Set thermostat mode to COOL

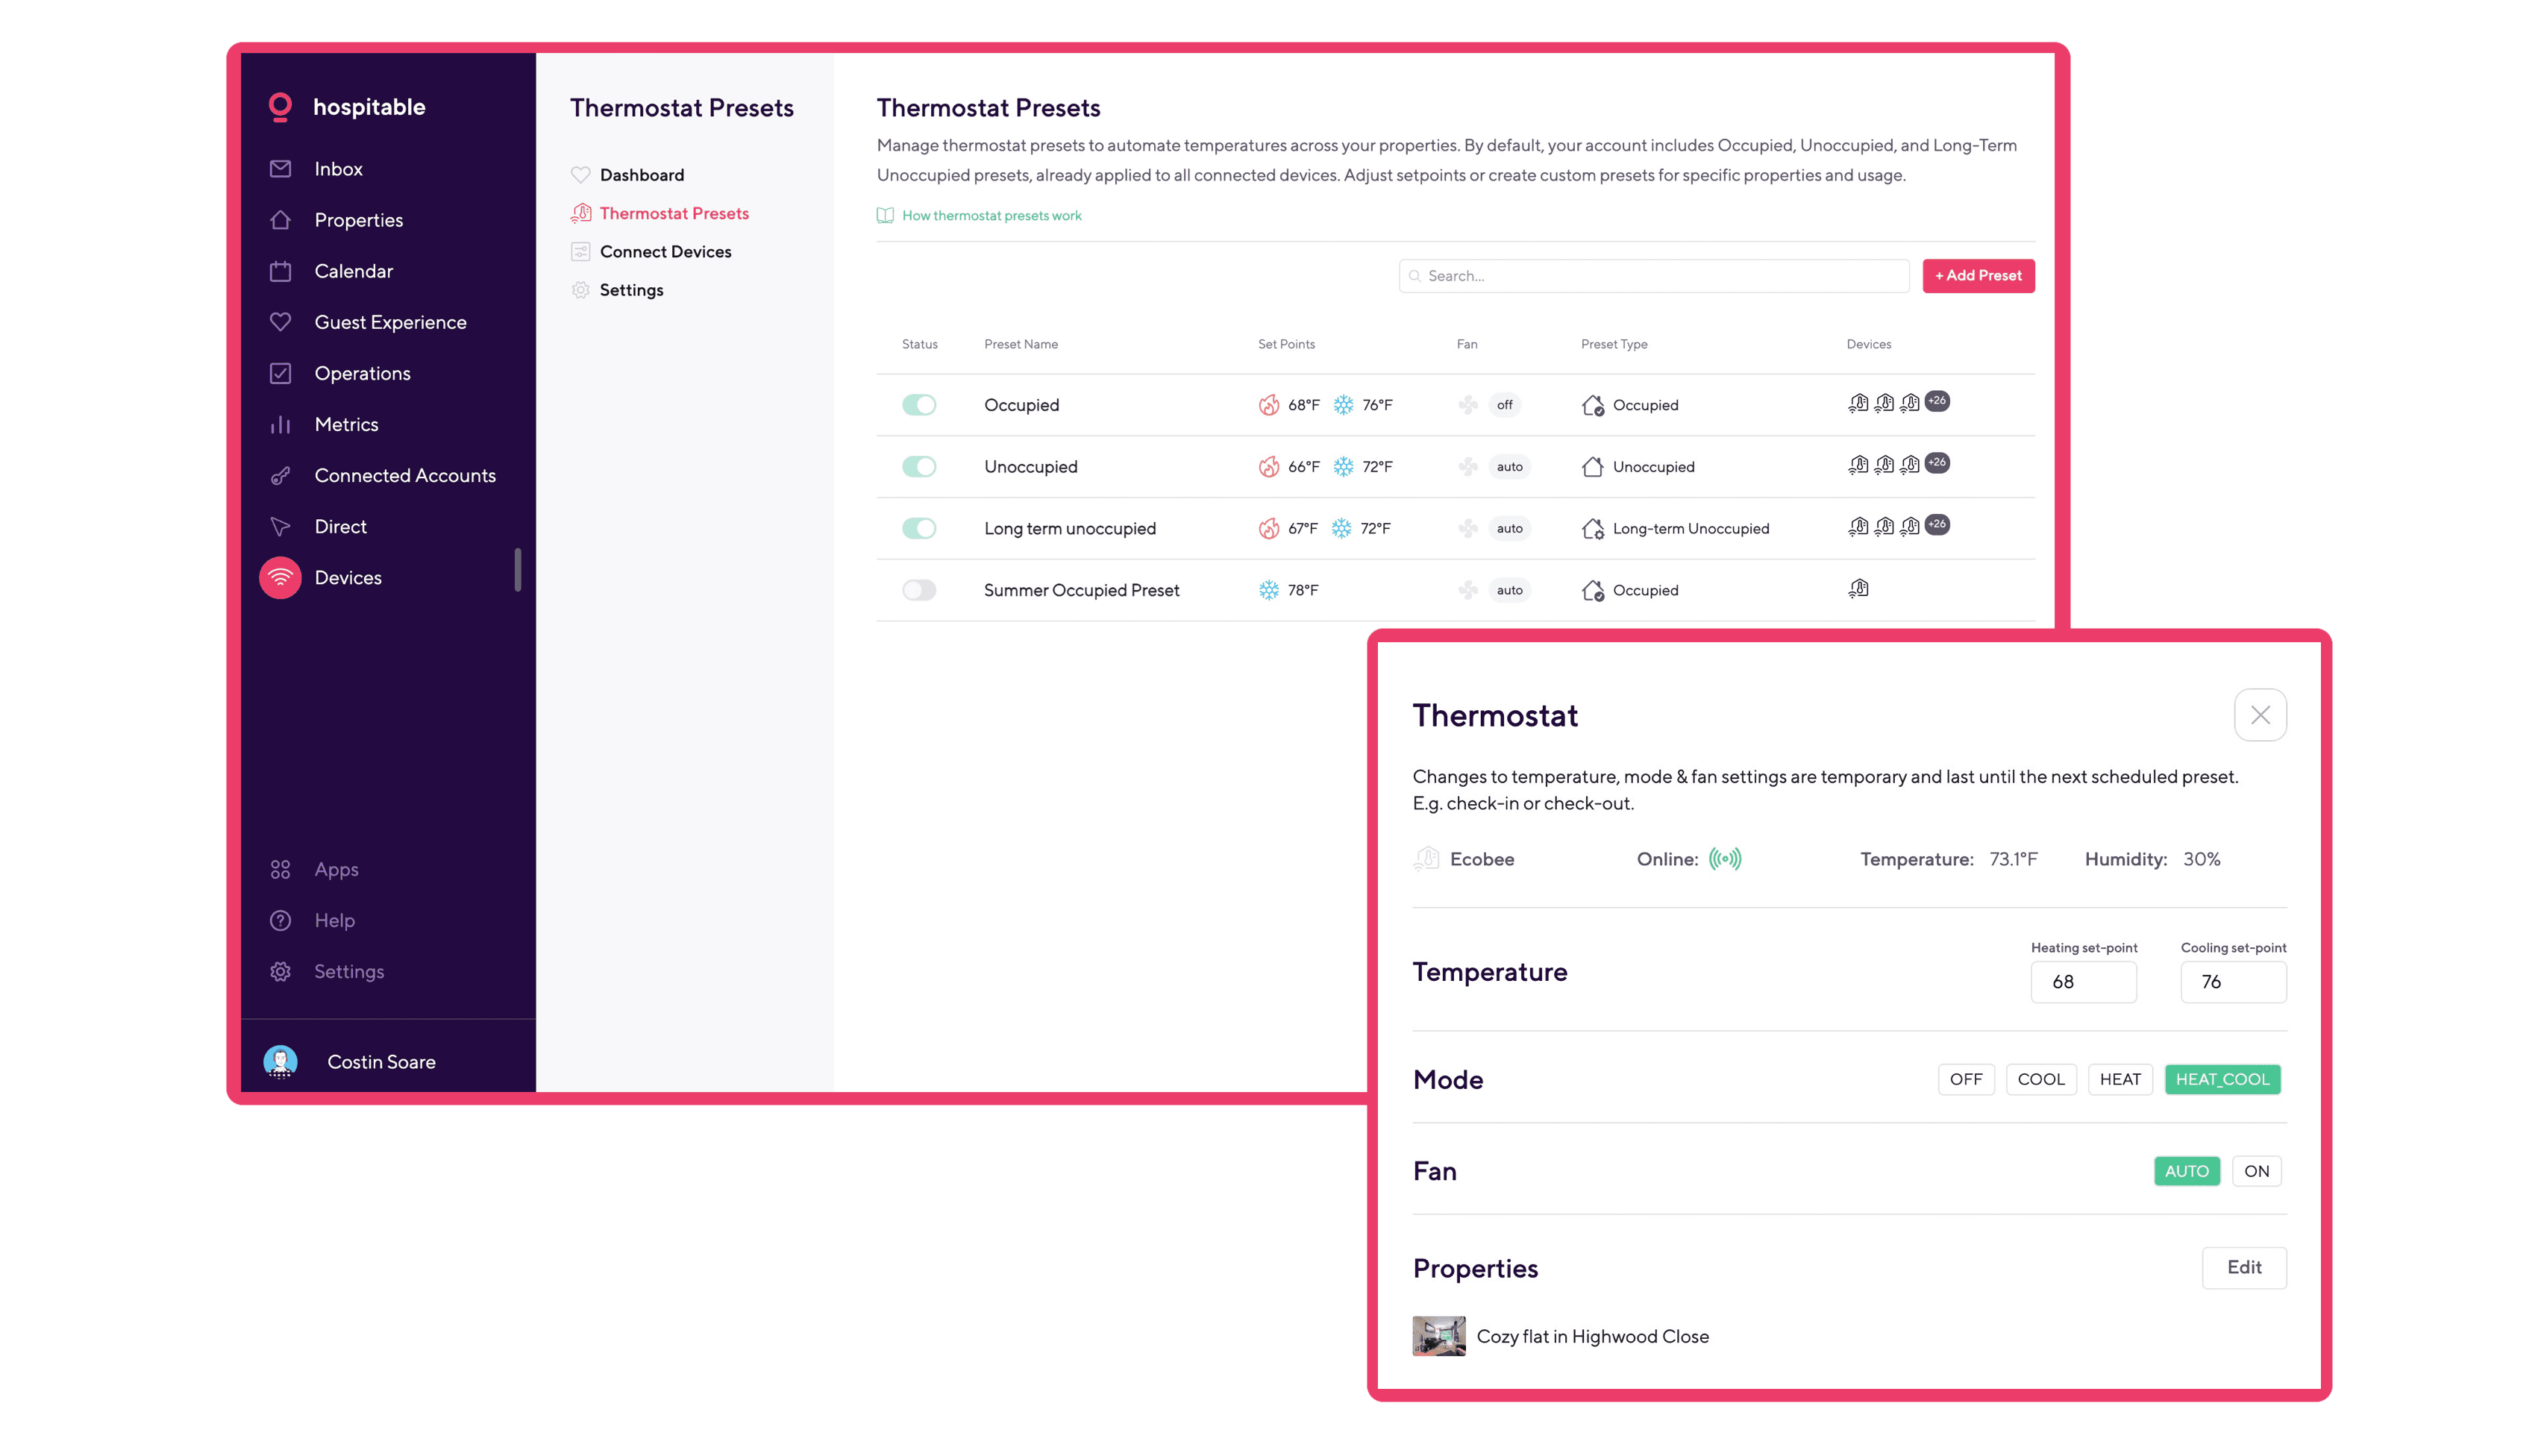click(x=2040, y=1079)
